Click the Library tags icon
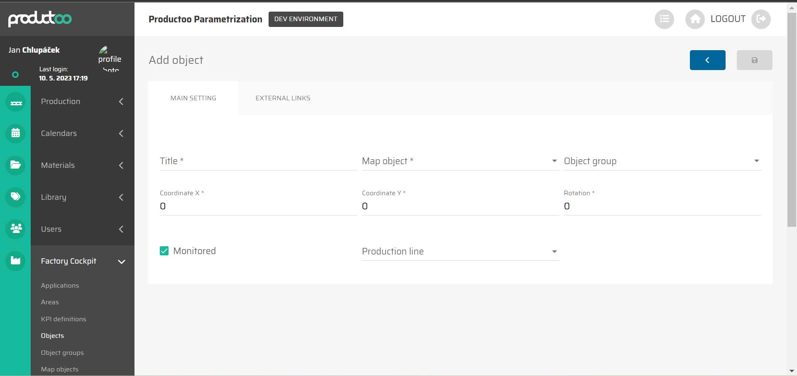Viewport: 797px width, 376px height. pos(16,197)
